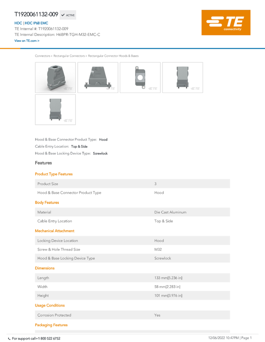
Task: Click Body Features heading
Action: point(47,202)
